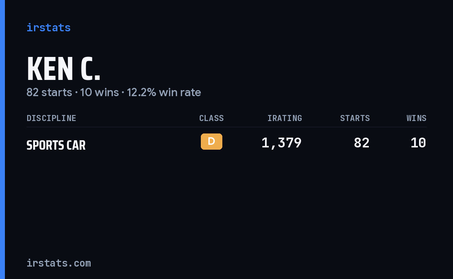Open the irstats.com footer link
Screen dimensions: 453x279
(59, 263)
